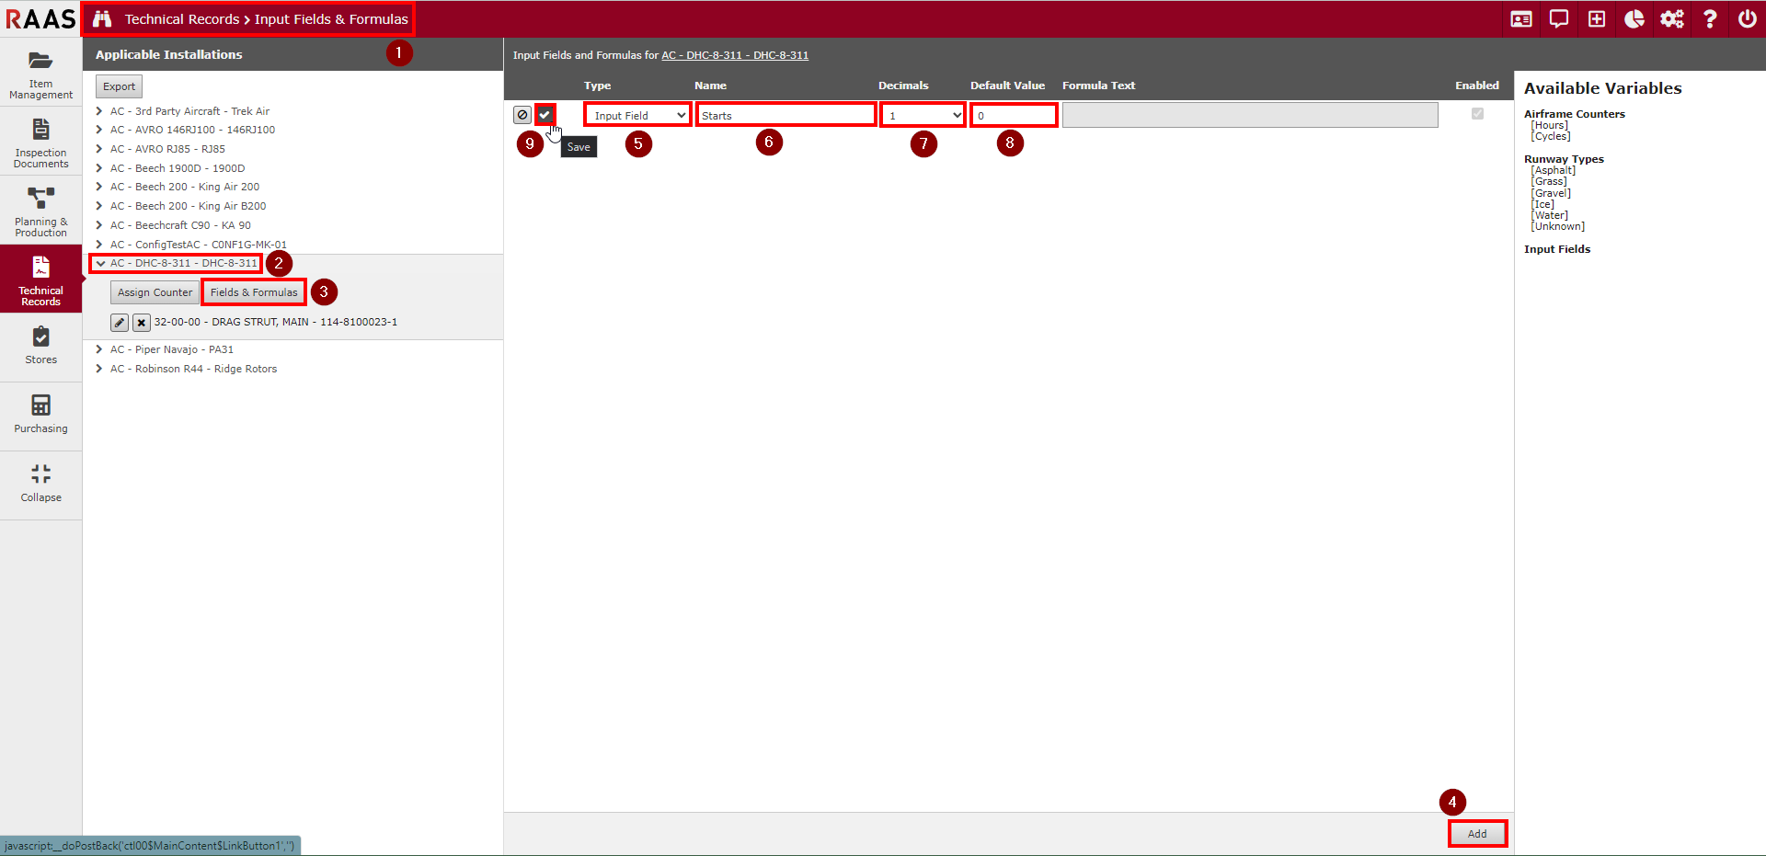Image resolution: width=1766 pixels, height=856 pixels.
Task: Expand the AC - Piper Navajo - PA31 node
Action: click(99, 349)
